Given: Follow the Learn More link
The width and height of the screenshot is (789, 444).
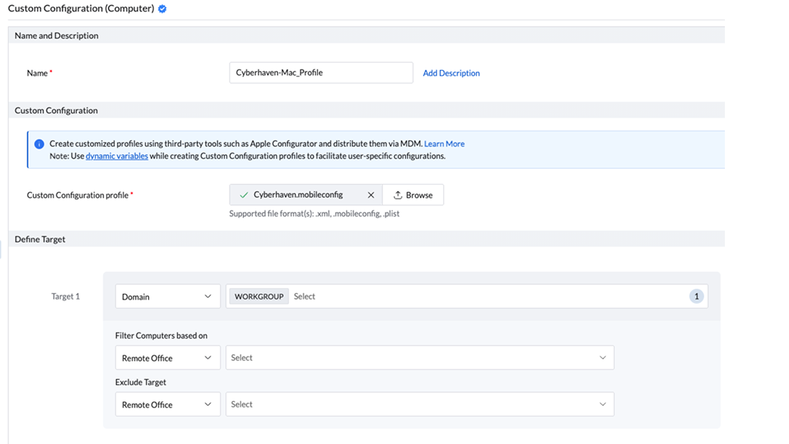Looking at the screenshot, I should tap(444, 144).
